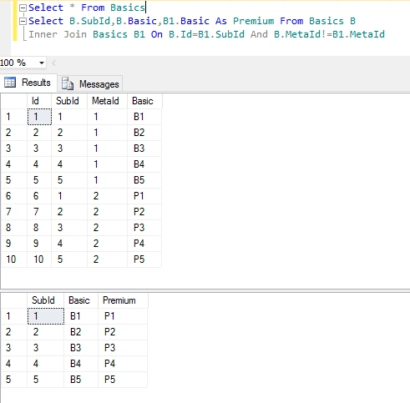Collapse the first Select statement outline
Image resolution: width=410 pixels, height=403 pixels.
(x=23, y=8)
